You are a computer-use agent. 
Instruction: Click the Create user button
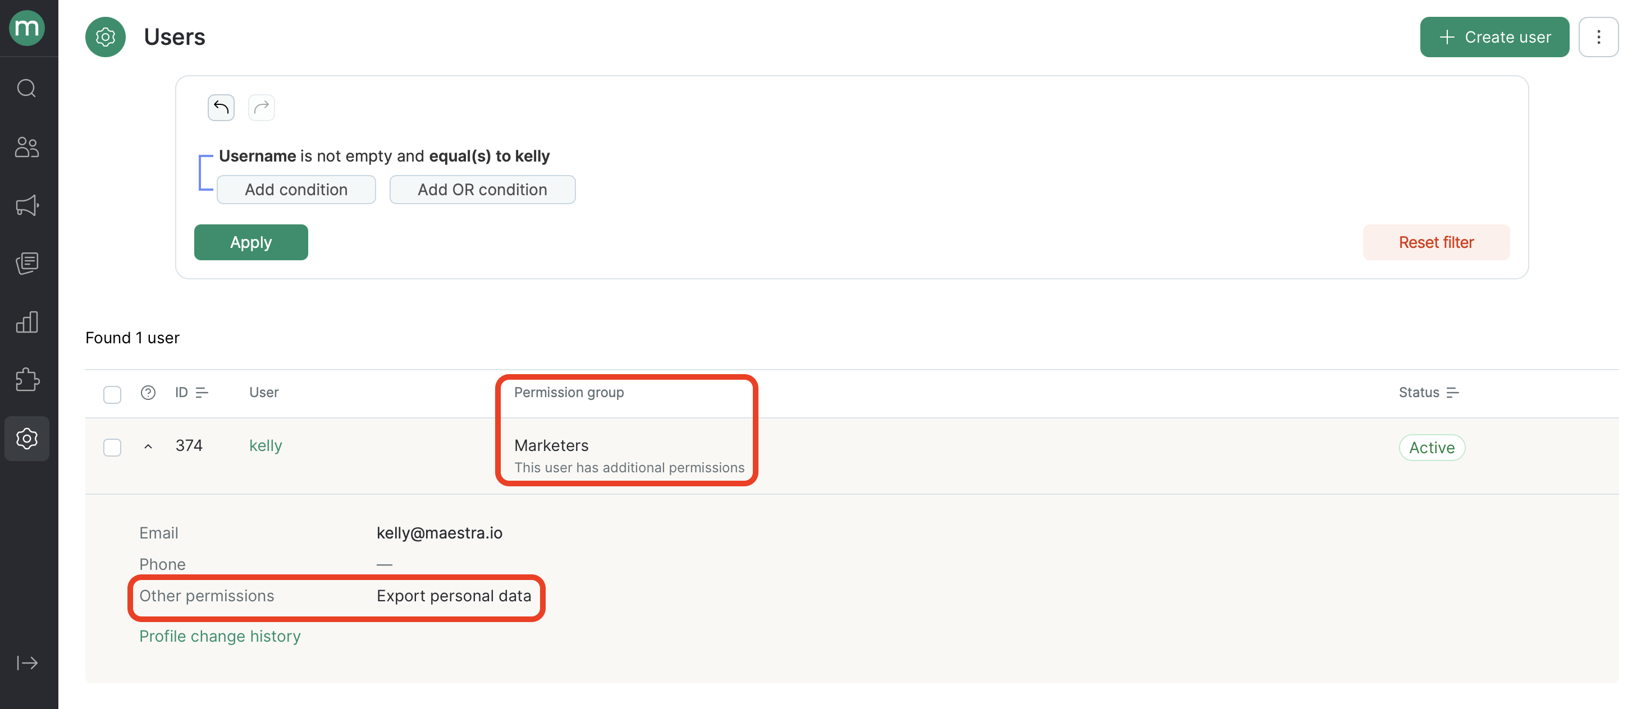(x=1494, y=37)
